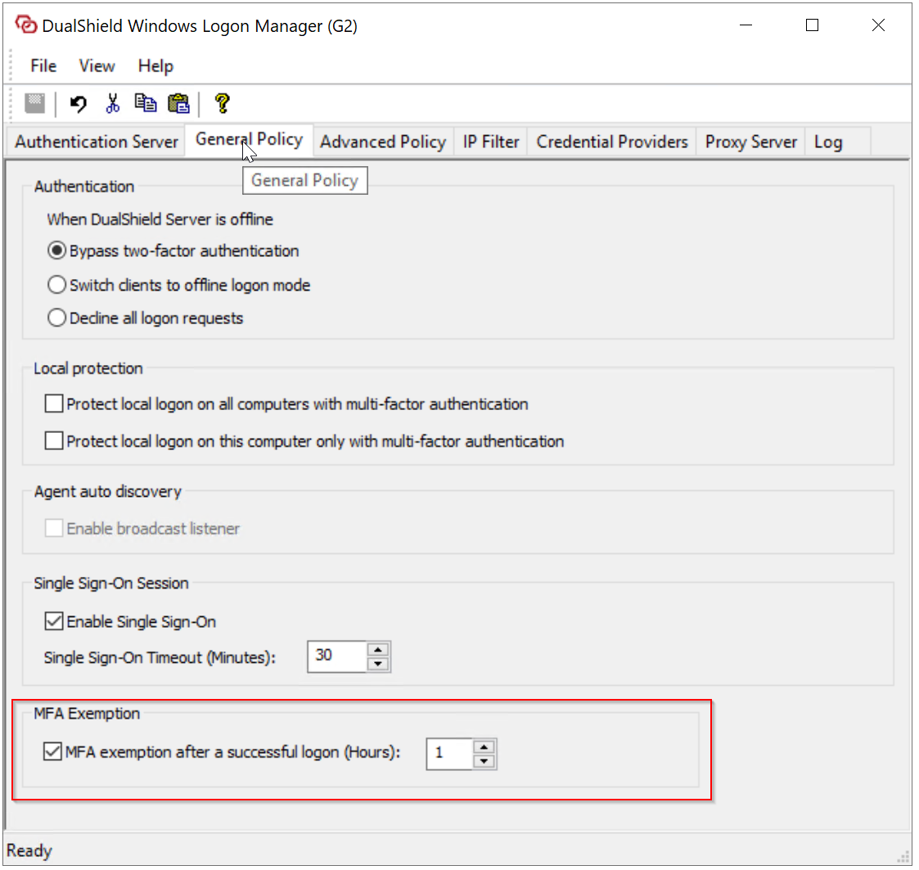This screenshot has height=870, width=919.
Task: Increase Single Sign-On Timeout with up arrow
Action: 377,650
